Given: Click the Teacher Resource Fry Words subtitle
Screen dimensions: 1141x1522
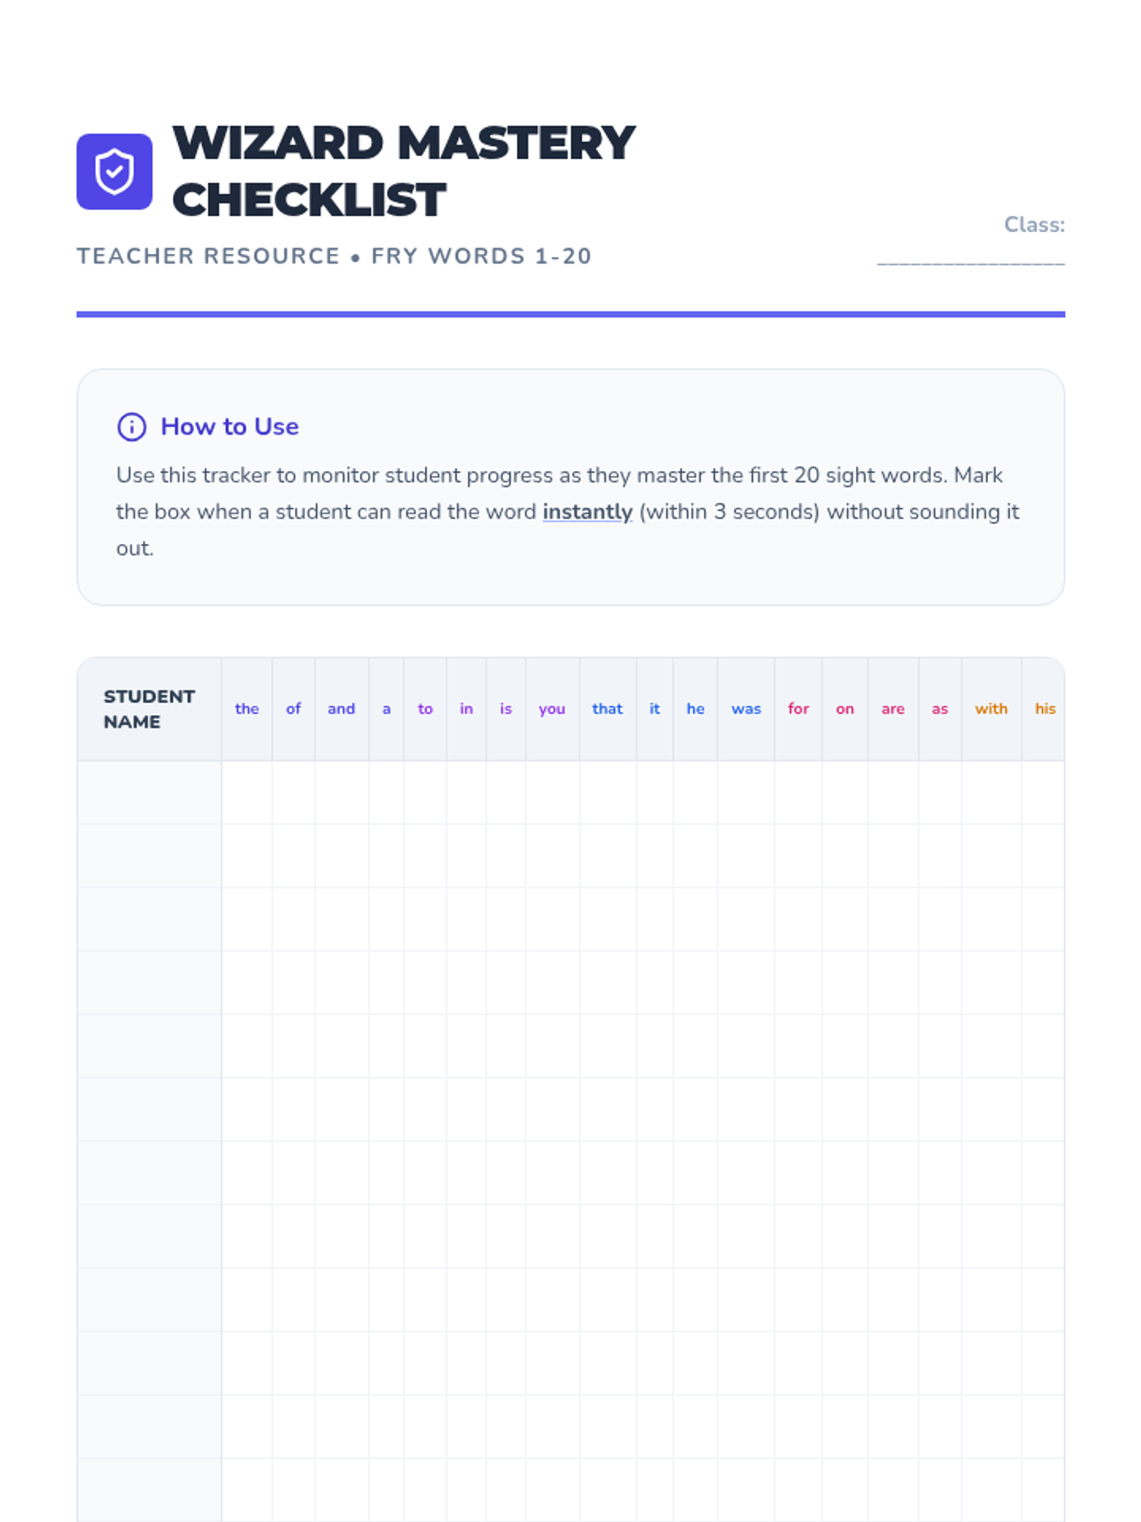Looking at the screenshot, I should pos(334,256).
